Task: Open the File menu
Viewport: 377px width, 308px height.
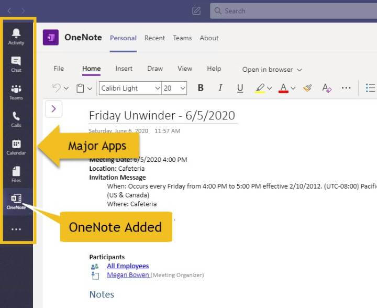Action: point(59,69)
